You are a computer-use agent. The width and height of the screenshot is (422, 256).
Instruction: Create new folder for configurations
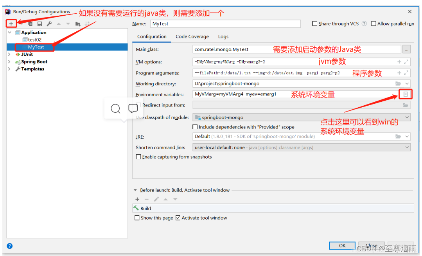point(77,23)
